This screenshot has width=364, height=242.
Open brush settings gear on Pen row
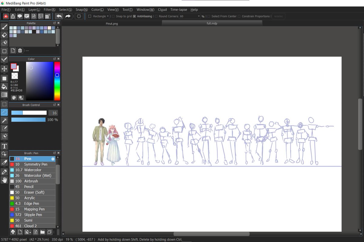pos(53,159)
